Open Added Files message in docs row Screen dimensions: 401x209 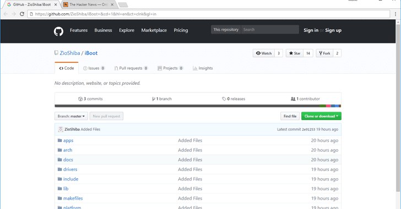click(190, 159)
